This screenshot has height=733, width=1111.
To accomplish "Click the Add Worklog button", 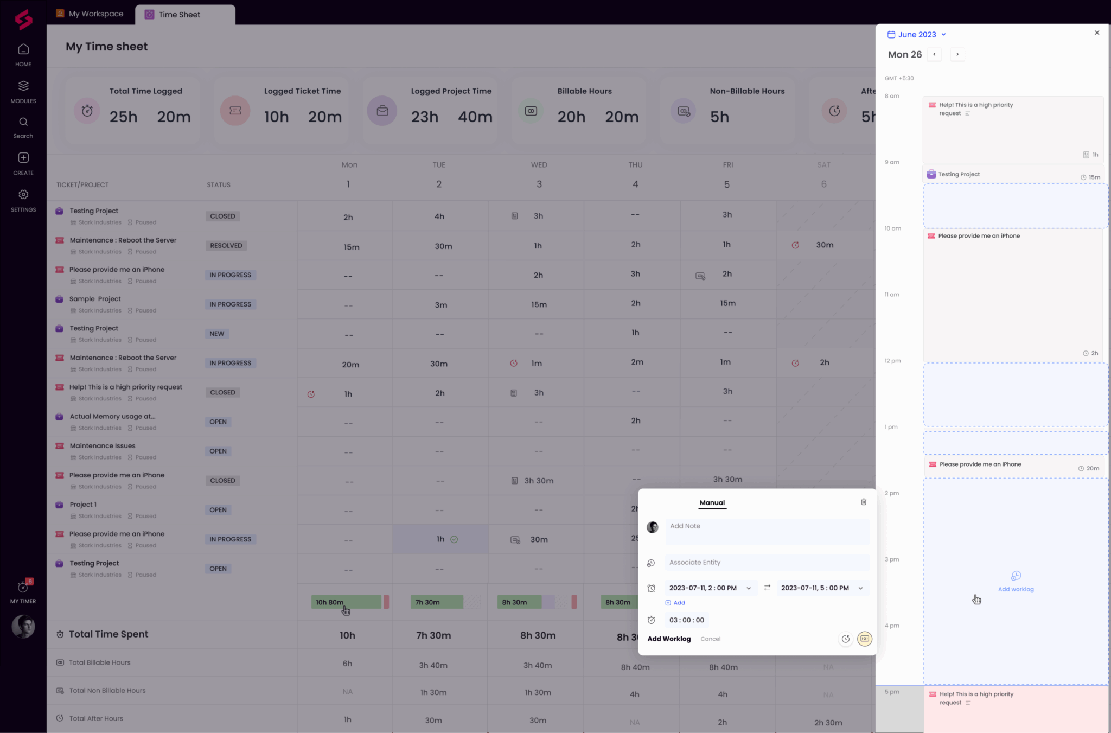I will tap(669, 639).
